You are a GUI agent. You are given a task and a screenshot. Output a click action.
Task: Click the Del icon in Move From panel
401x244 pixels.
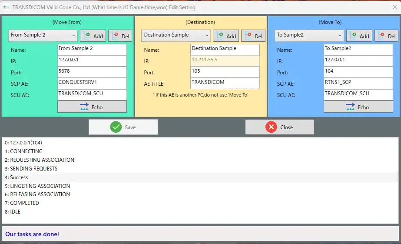click(115, 36)
